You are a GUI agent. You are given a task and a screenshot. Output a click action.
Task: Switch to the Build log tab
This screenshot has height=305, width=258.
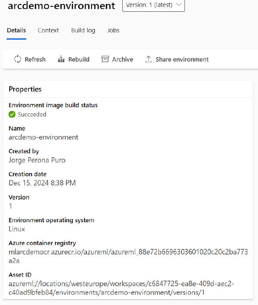pos(83,31)
